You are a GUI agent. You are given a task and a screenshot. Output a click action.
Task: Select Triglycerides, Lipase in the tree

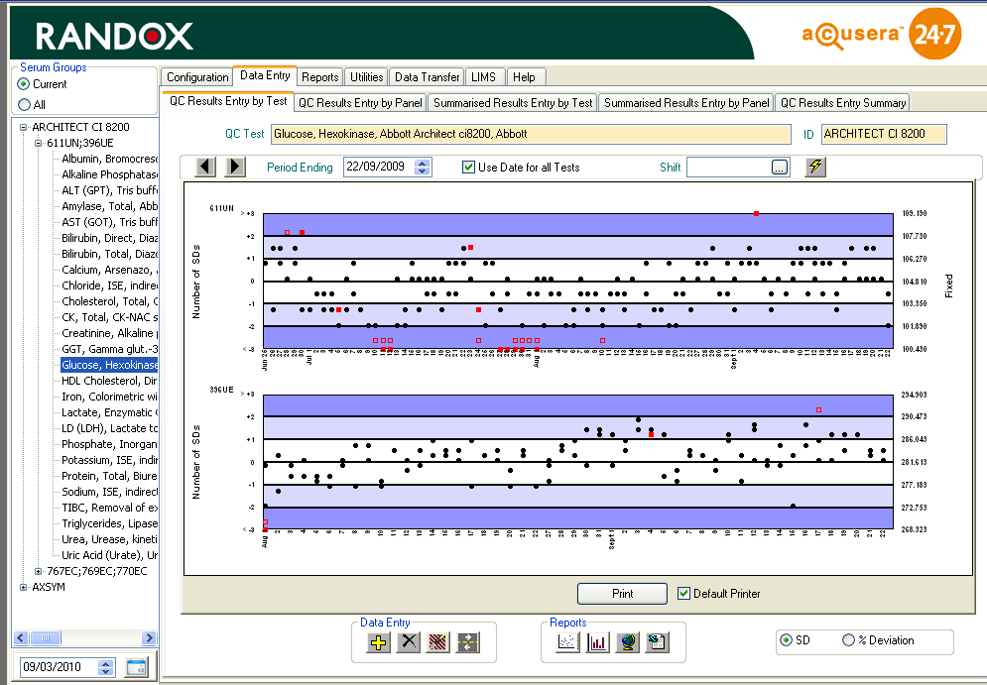coord(109,523)
